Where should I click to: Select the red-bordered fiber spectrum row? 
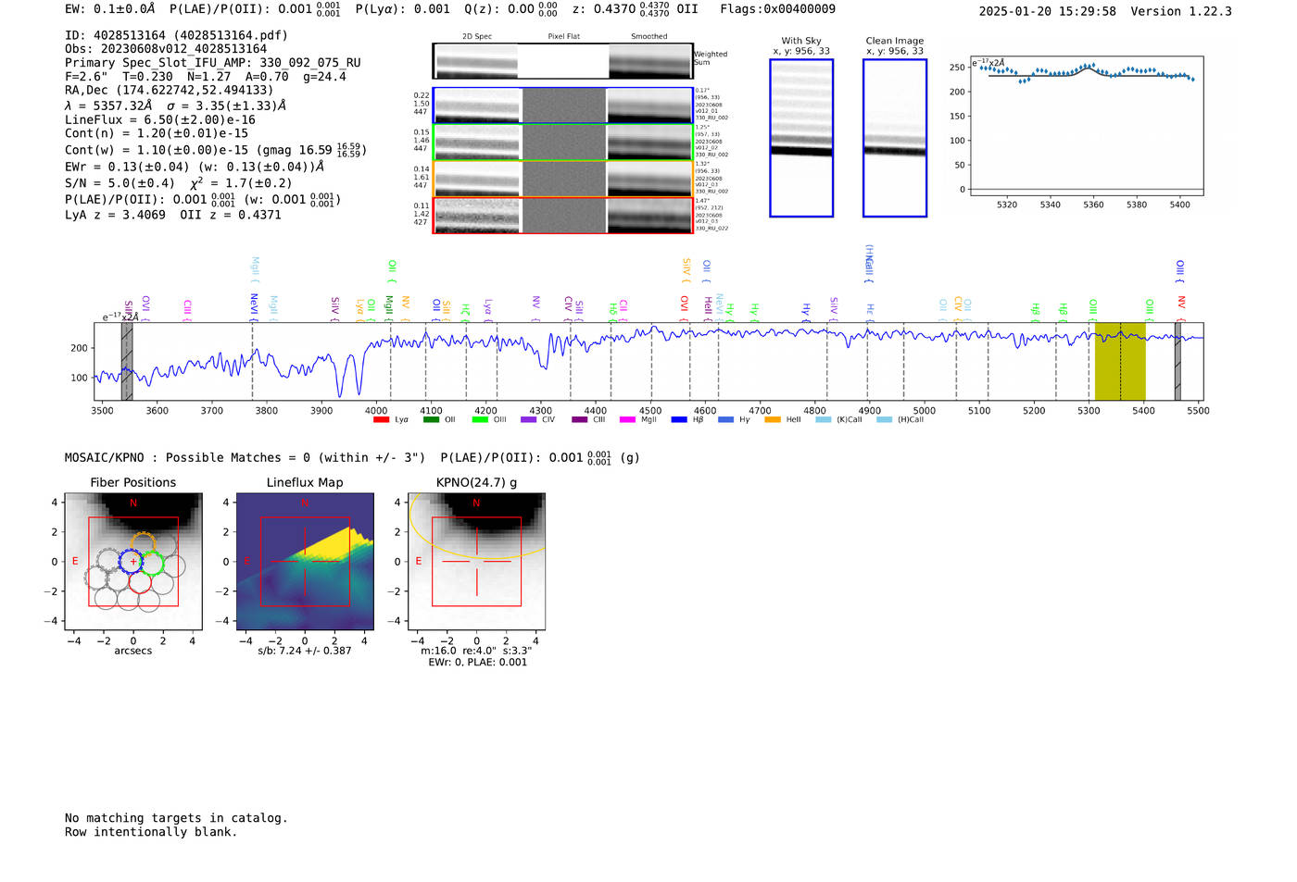562,215
